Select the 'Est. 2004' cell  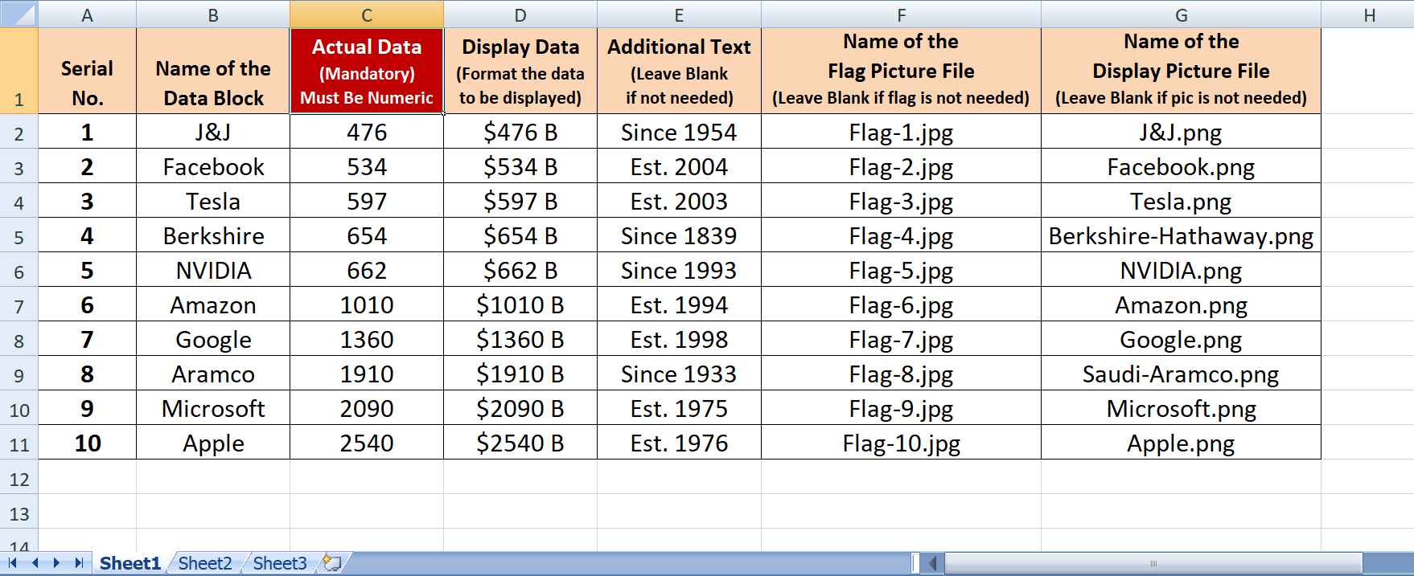(x=679, y=166)
